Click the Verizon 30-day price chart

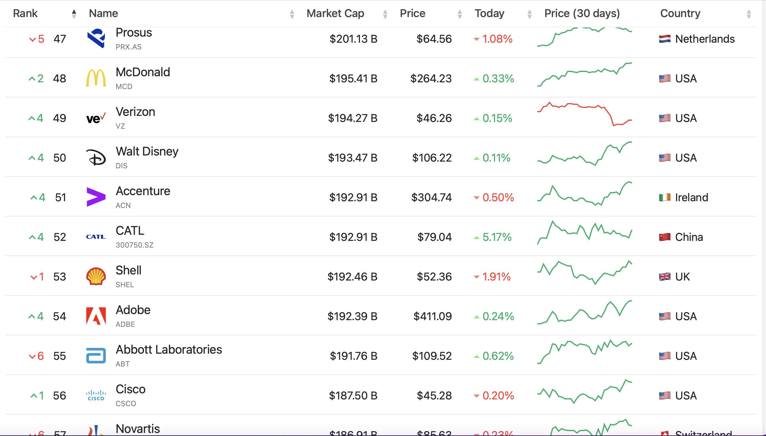tap(584, 114)
